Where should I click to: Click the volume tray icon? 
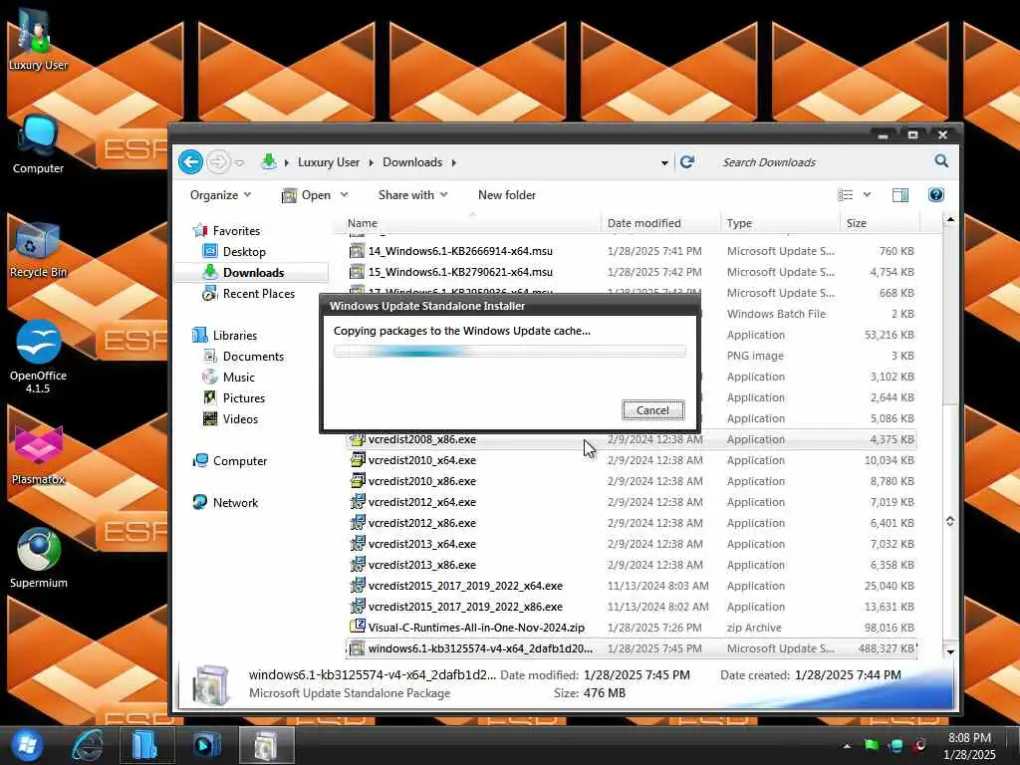(919, 745)
